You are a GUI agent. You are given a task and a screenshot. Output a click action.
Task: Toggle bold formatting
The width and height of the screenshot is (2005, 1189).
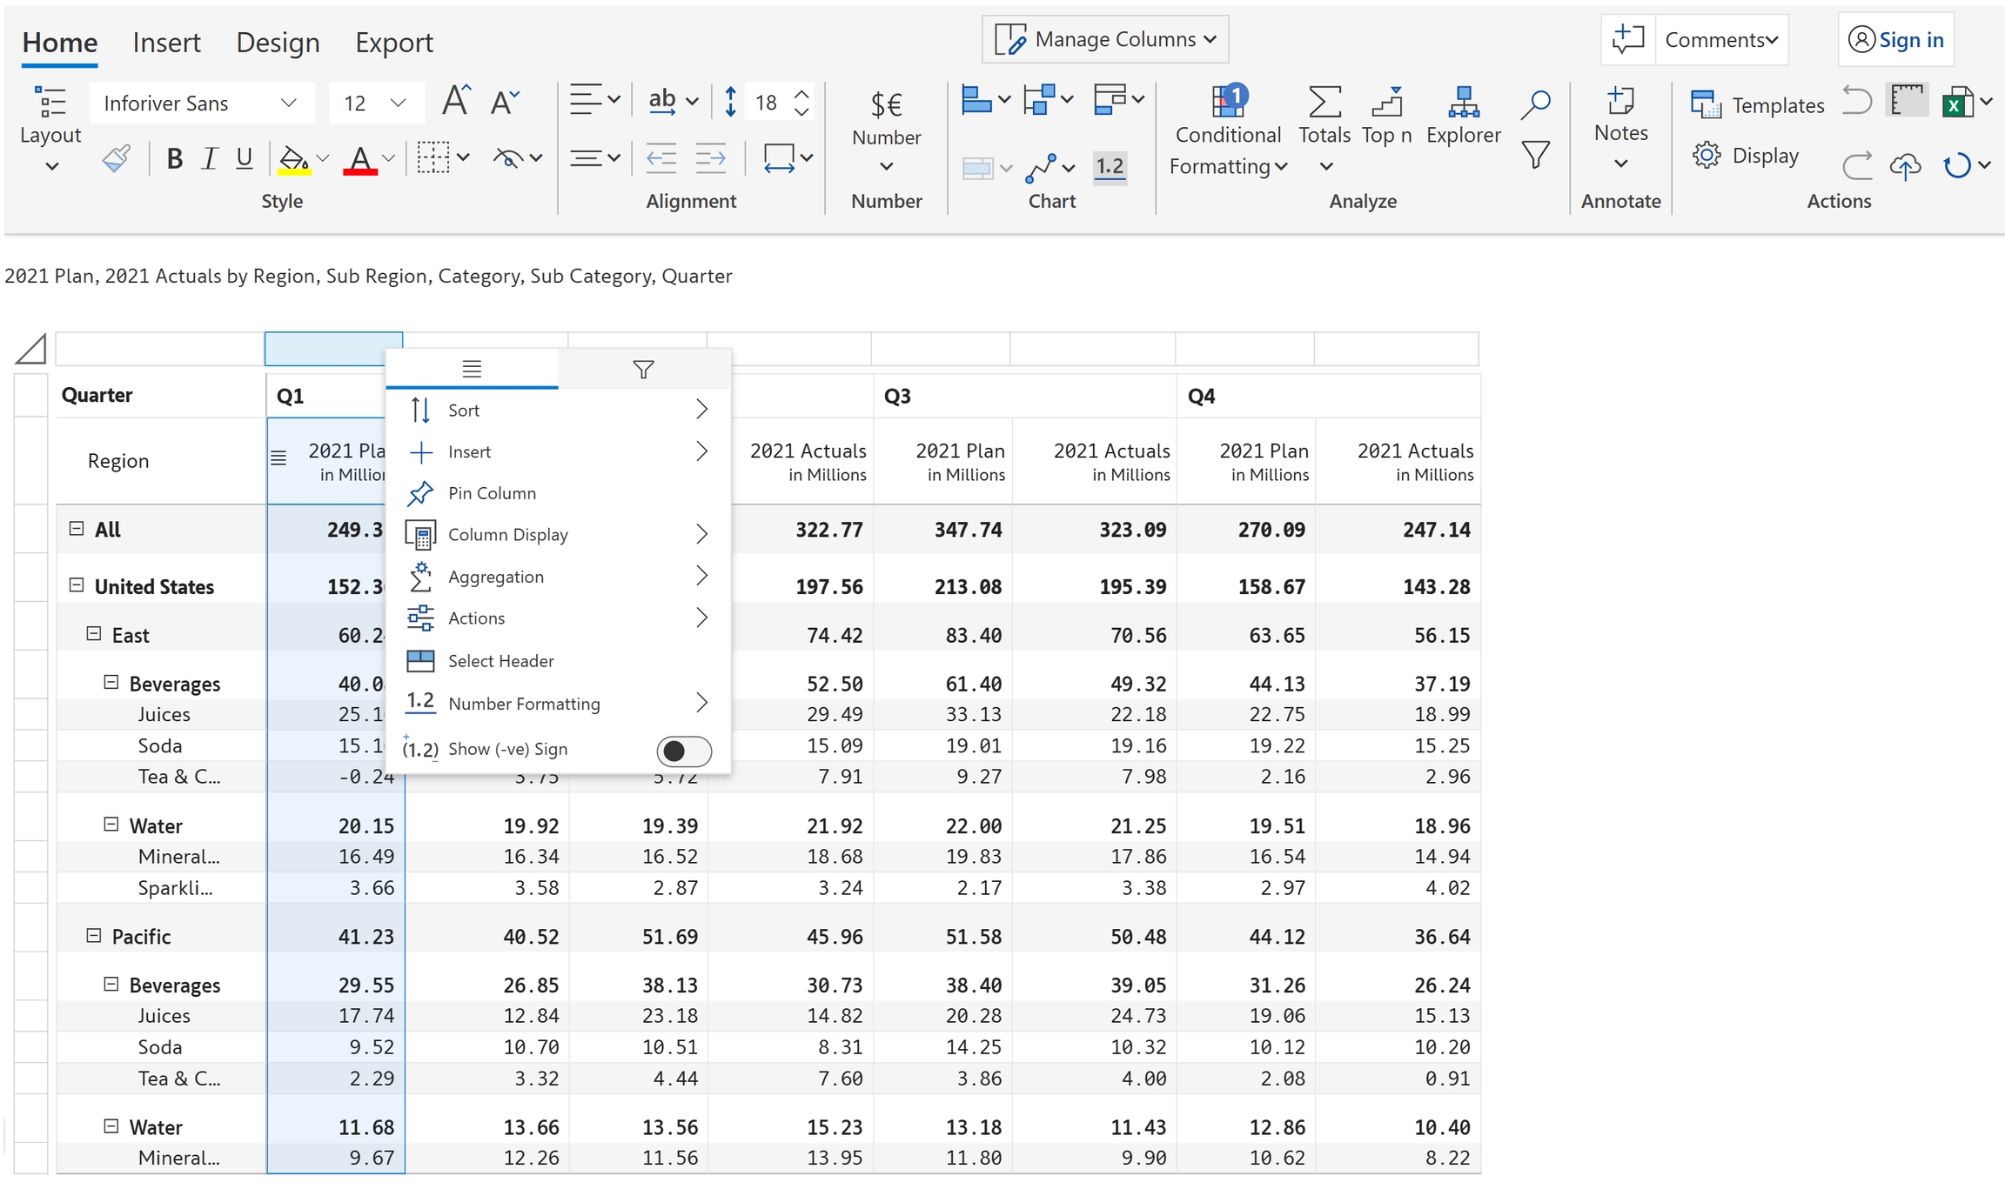point(174,158)
